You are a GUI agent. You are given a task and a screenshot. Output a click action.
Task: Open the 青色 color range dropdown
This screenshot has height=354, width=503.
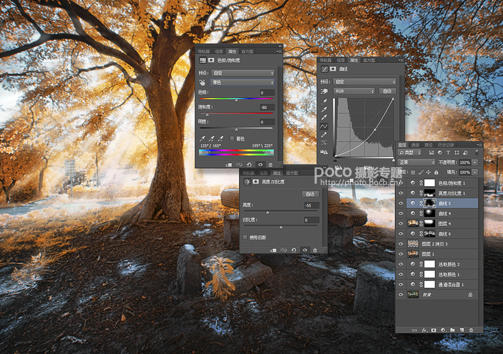coord(242,82)
